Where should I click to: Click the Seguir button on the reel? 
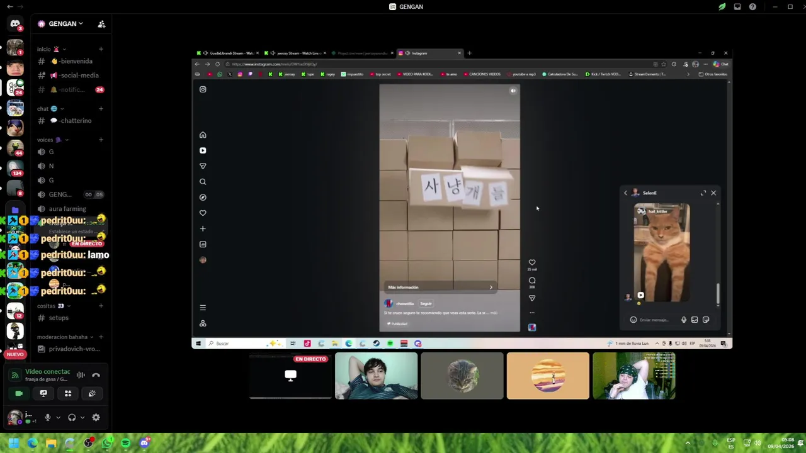pos(426,304)
